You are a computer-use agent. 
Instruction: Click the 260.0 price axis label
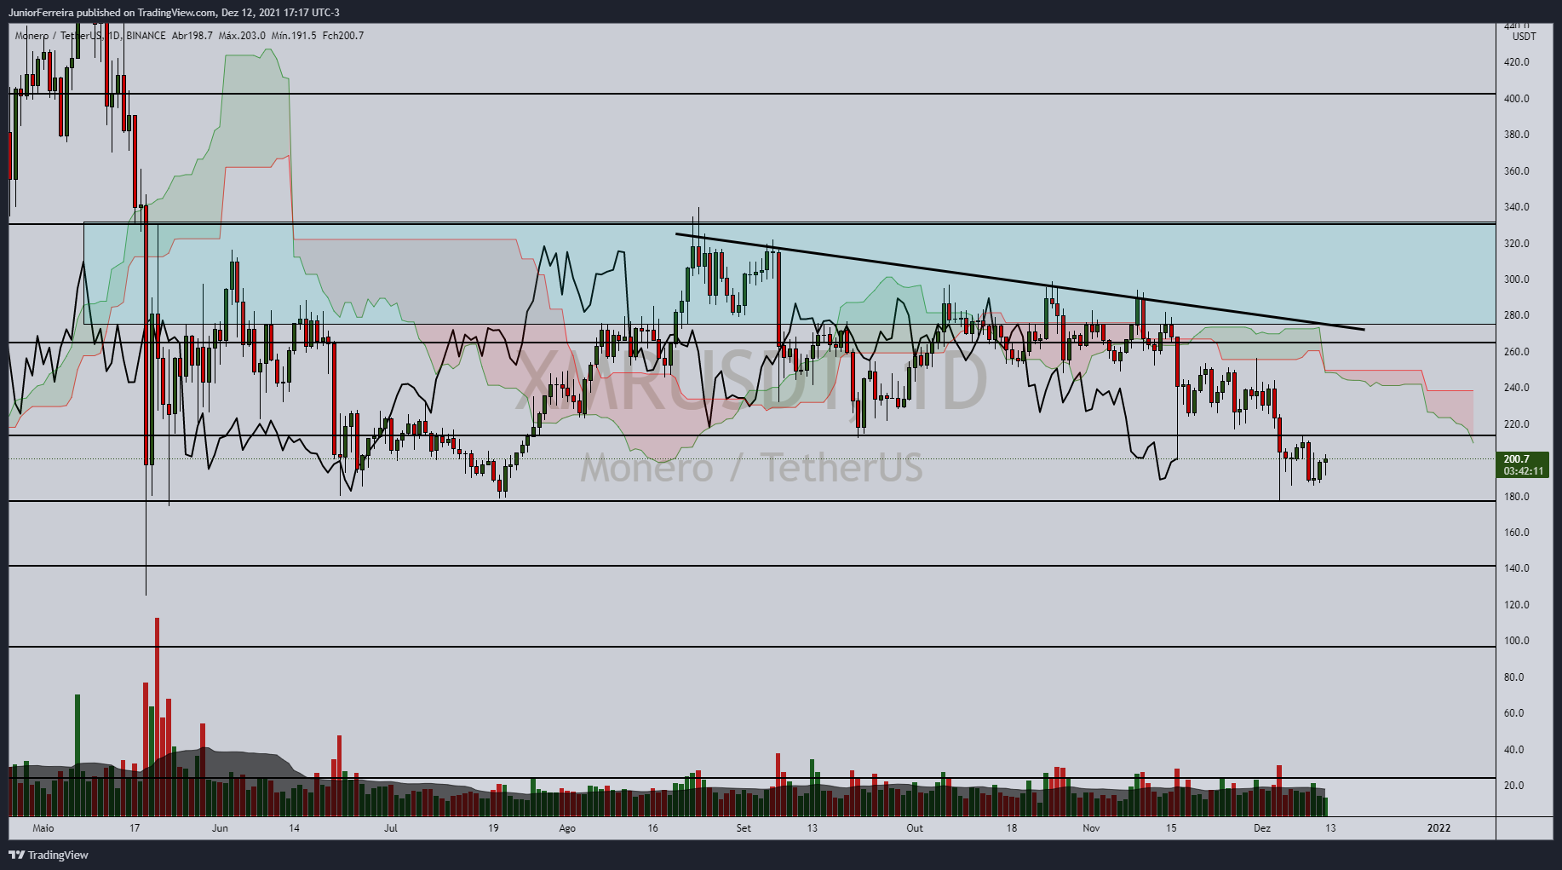pos(1516,352)
